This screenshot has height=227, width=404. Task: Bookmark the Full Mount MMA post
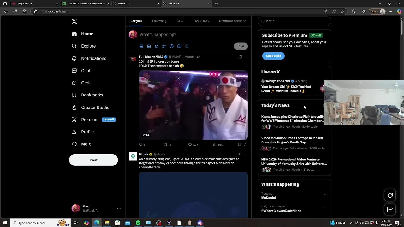(239, 145)
